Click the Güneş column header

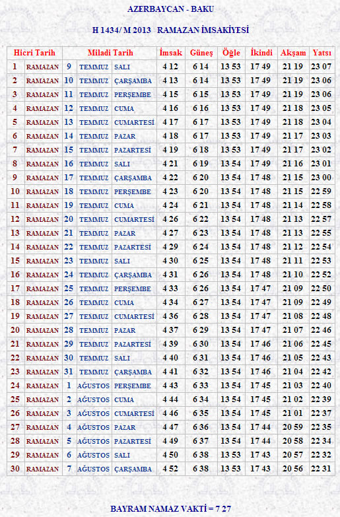201,53
